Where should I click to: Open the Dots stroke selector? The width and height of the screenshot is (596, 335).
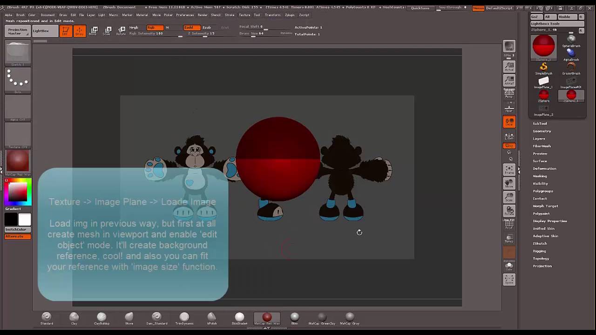[x=18, y=80]
